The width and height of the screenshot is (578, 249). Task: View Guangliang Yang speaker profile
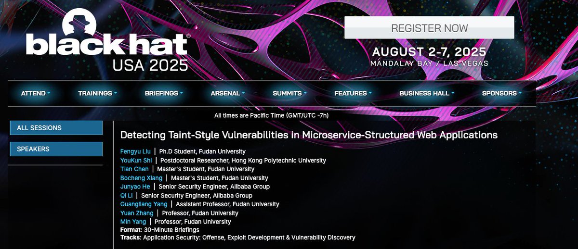144,204
